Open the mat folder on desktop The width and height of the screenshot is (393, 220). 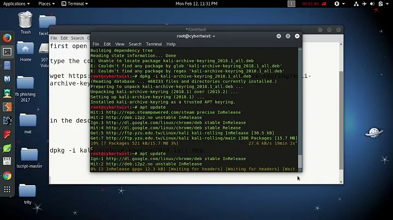click(28, 124)
